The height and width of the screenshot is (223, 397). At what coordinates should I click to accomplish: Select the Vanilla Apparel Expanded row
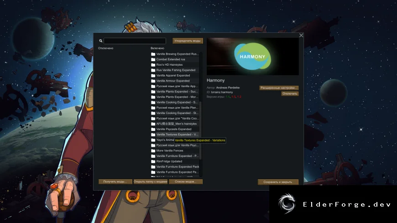coord(175,75)
